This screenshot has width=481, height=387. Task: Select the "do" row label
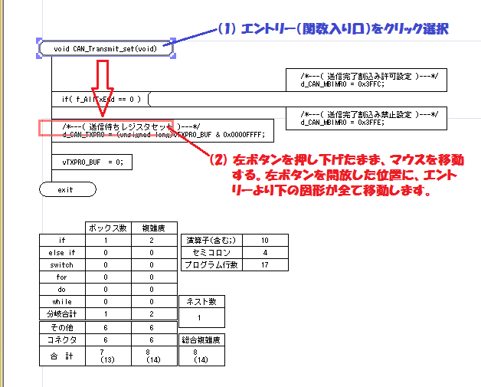click(62, 290)
